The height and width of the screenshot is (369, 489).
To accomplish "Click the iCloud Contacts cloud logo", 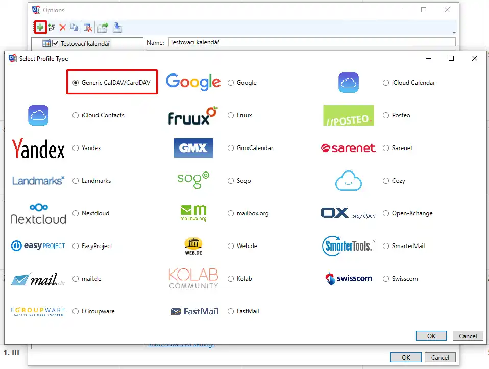I will [38, 115].
